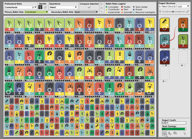
Task: Select orange juggler card in Project Structure
Action: point(183,25)
